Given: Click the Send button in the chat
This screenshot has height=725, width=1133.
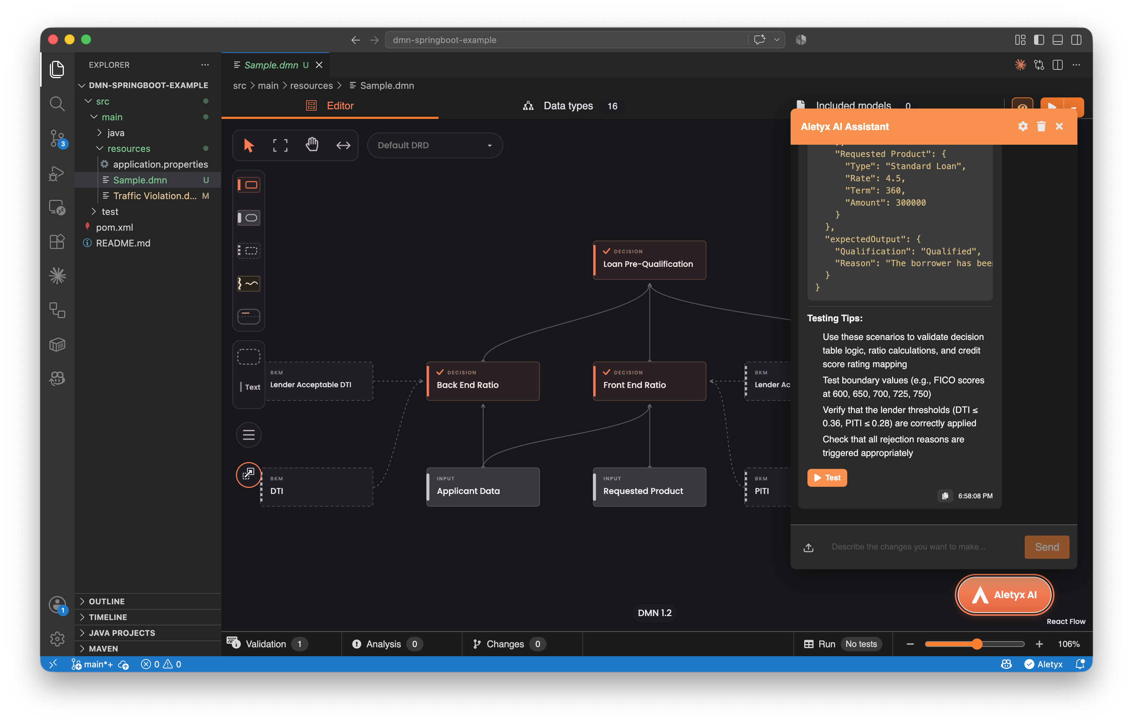Looking at the screenshot, I should pos(1047,547).
